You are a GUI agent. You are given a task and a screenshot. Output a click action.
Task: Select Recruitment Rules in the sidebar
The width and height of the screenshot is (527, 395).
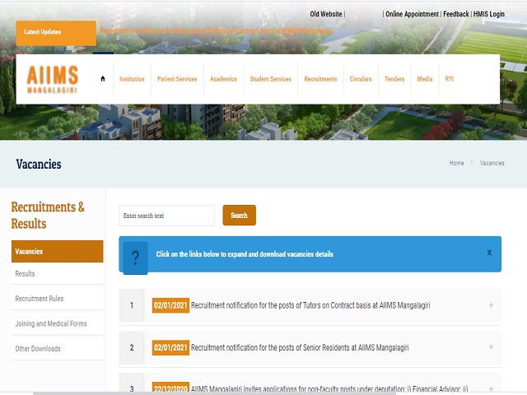click(40, 299)
